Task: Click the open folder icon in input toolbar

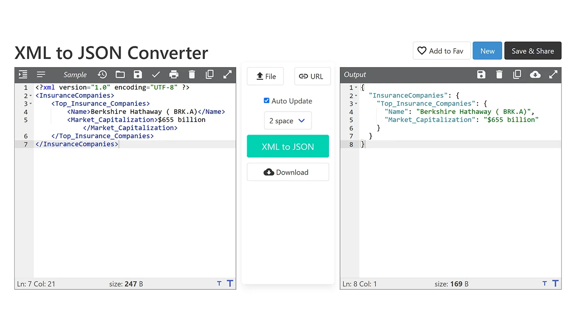Action: [120, 75]
